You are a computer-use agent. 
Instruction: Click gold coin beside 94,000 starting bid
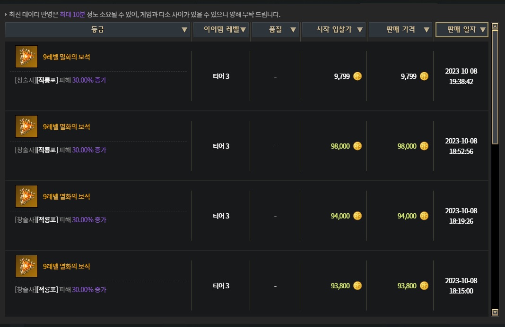(x=357, y=216)
